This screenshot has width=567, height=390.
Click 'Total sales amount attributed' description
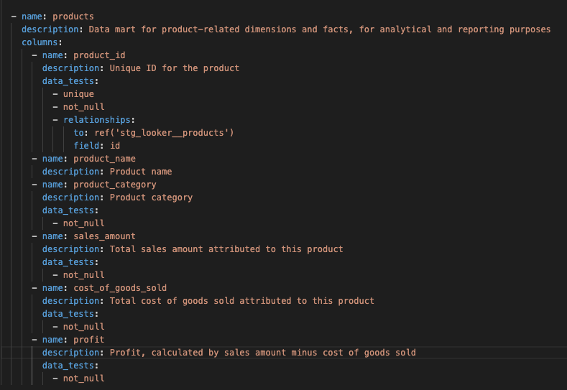[x=226, y=249]
